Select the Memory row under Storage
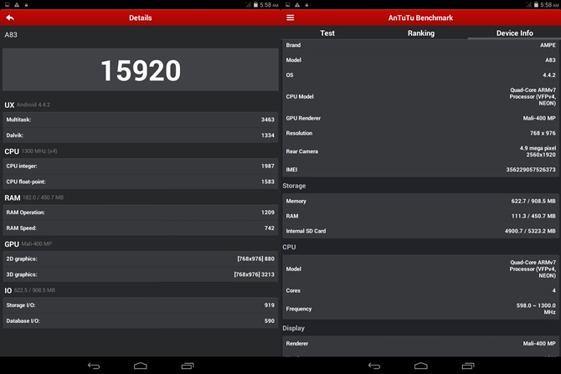 pyautogui.click(x=420, y=201)
